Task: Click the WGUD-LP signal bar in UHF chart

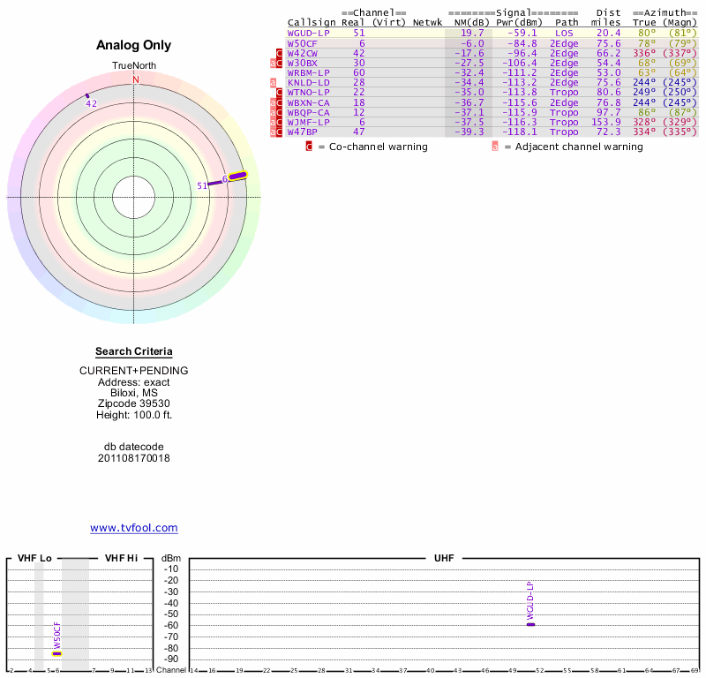Action: coord(531,623)
